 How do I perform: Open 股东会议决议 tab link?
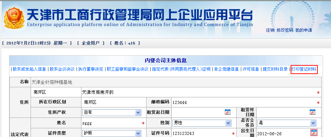coord(62,69)
